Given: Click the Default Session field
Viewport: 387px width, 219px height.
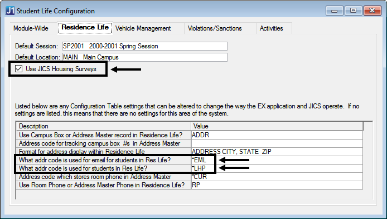Looking at the screenshot, I should (x=145, y=46).
